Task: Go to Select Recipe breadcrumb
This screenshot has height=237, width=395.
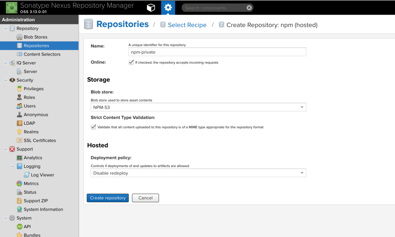Action: coord(187,25)
